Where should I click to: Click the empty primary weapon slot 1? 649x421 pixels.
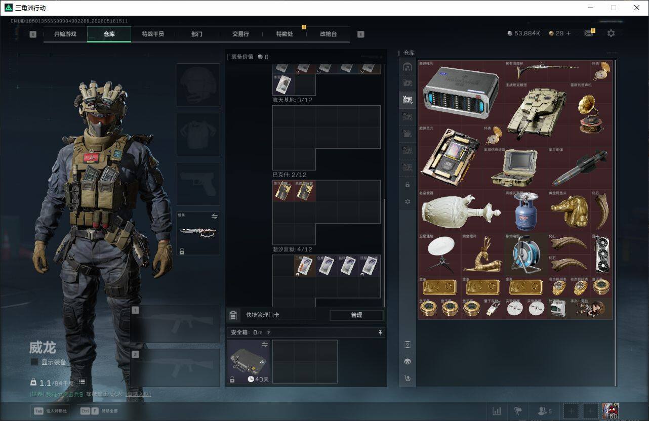coord(175,324)
